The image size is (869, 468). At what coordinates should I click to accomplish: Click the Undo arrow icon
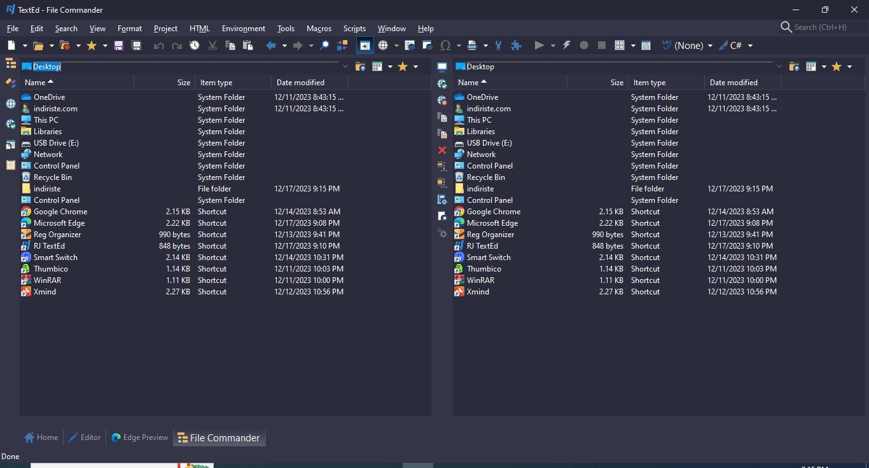[159, 46]
